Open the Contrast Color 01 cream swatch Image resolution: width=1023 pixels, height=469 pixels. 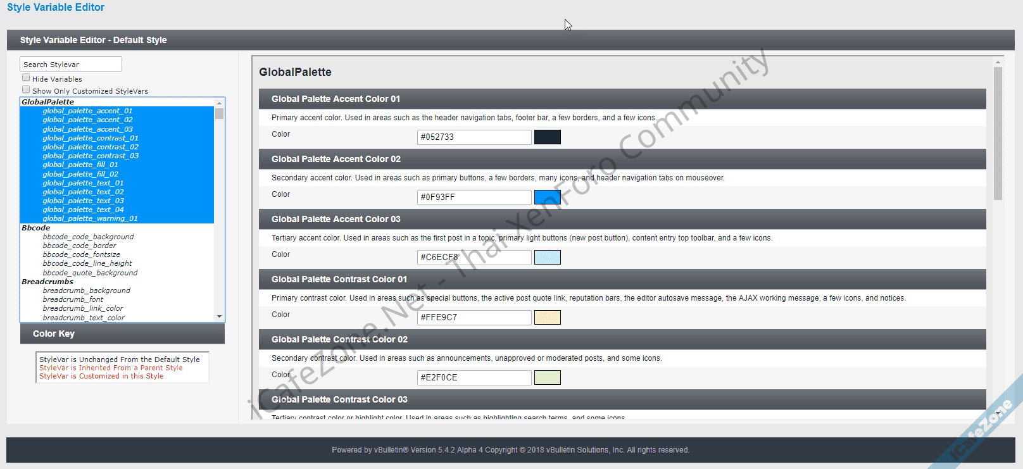click(x=547, y=317)
